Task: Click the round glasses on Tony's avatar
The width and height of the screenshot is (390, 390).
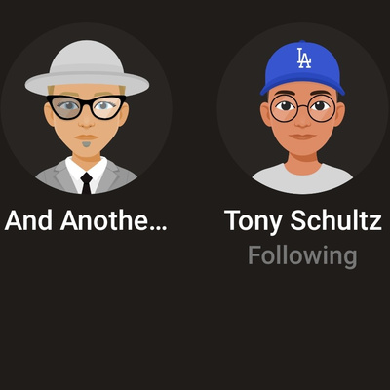Action: pyautogui.click(x=302, y=108)
